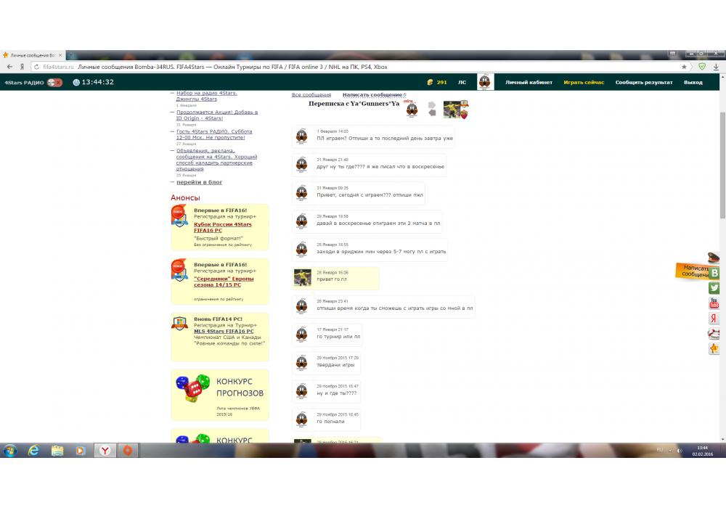Open the link Гость 4Stars РАДИО. Суббота

pos(214,134)
